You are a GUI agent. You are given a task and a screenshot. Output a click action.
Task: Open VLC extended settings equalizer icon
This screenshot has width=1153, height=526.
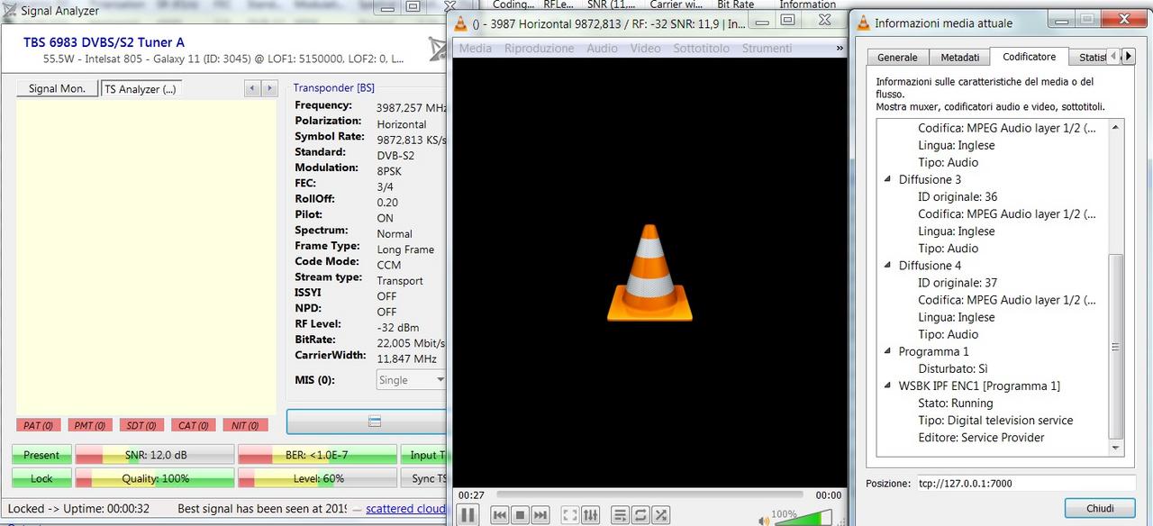590,515
